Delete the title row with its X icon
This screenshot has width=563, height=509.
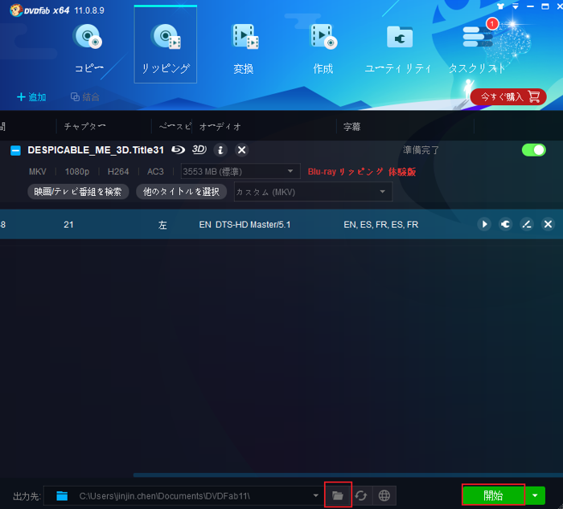548,224
